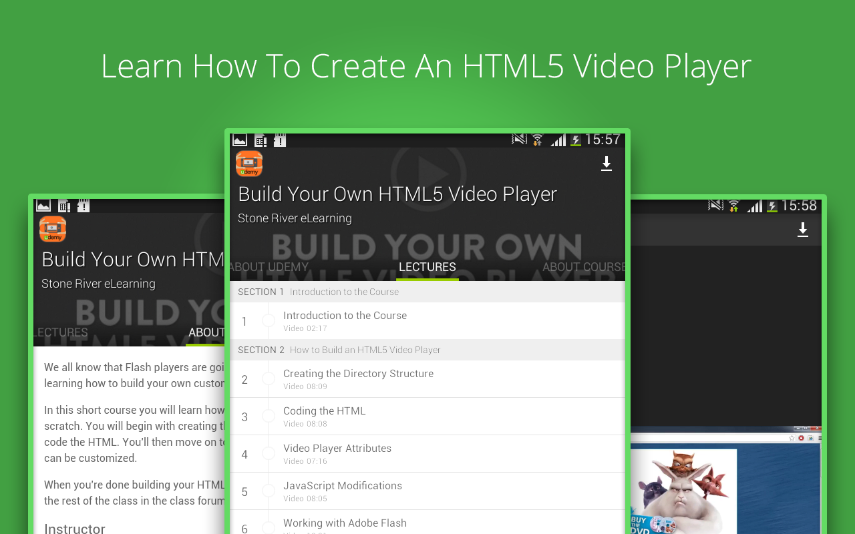855x534 pixels.
Task: Tap the battery icon in center phone status bar
Action: click(x=575, y=140)
